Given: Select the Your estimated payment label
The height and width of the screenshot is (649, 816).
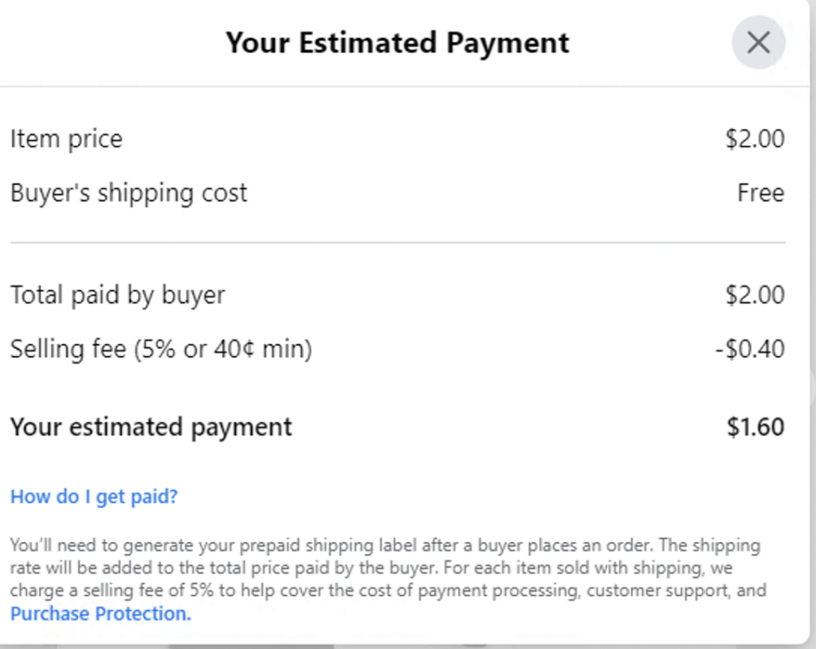Looking at the screenshot, I should [149, 426].
